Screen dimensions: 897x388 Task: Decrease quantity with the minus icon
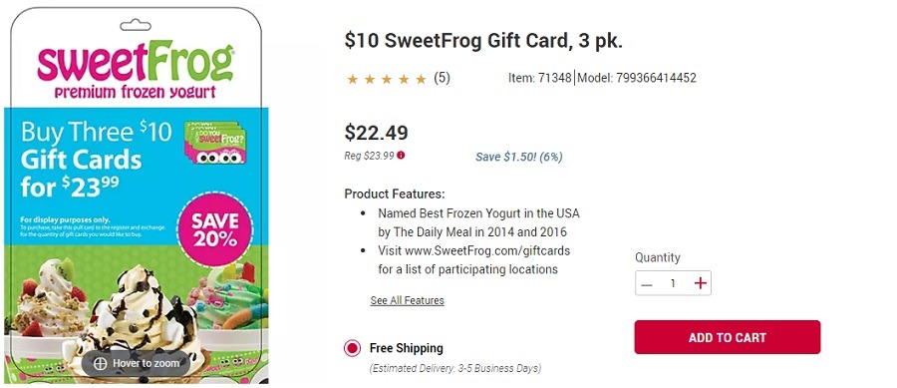click(x=647, y=284)
